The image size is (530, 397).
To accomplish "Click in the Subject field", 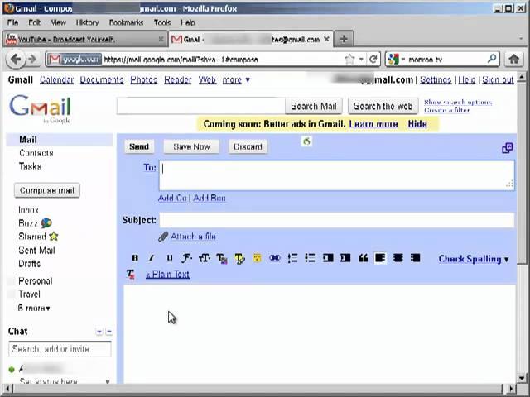I will 337,220.
